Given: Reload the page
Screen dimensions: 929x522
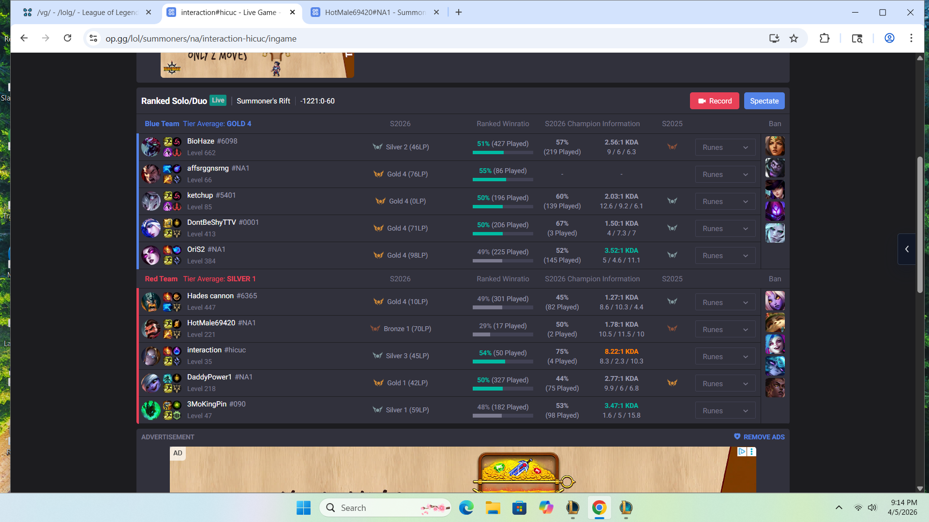Looking at the screenshot, I should coord(68,39).
